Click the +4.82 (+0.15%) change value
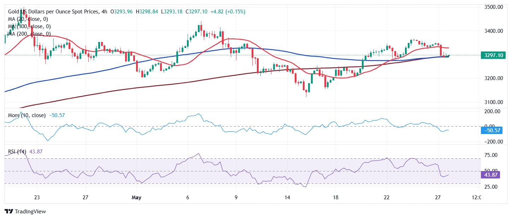This screenshot has width=512, height=219. [229, 12]
